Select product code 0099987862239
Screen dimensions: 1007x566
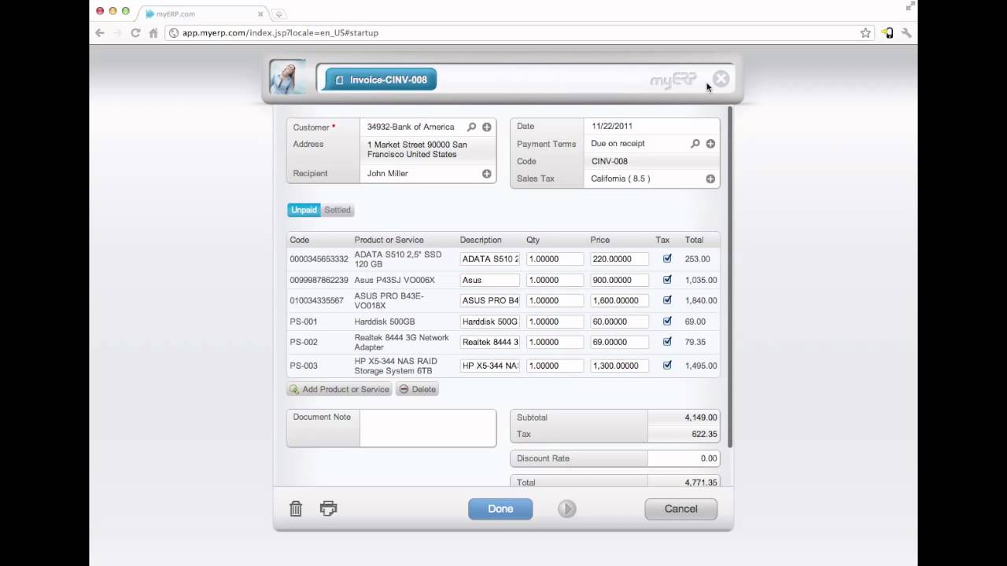(x=319, y=280)
